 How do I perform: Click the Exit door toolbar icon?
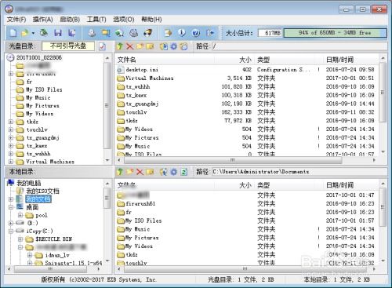point(210,33)
